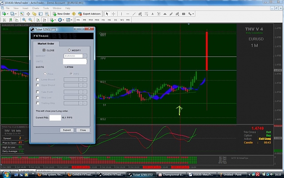Screen dimensions: 284x178
Task: Select the vertical line drawing tool
Action: pos(121,14)
